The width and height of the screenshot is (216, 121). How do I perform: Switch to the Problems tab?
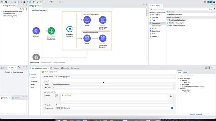coord(55,68)
